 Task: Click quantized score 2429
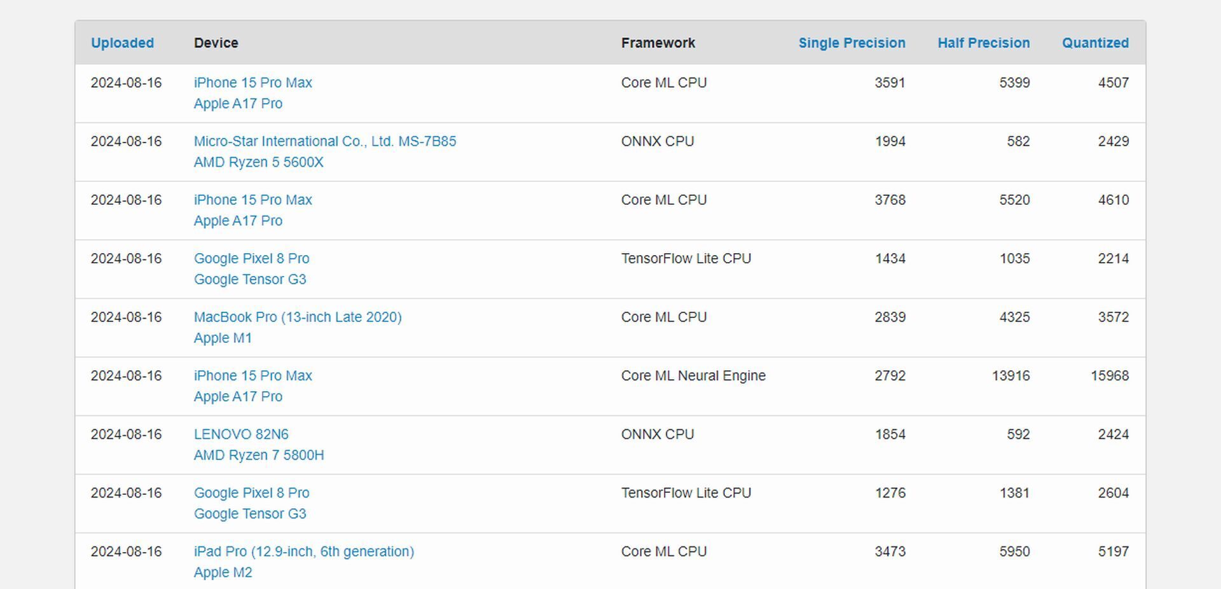point(1114,141)
